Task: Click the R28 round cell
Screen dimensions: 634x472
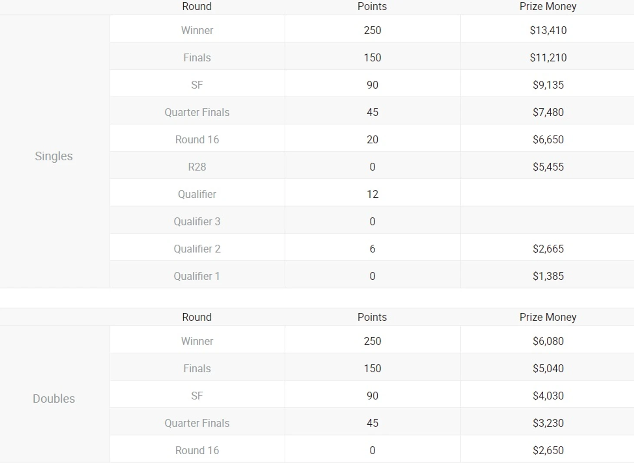Action: pos(197,167)
